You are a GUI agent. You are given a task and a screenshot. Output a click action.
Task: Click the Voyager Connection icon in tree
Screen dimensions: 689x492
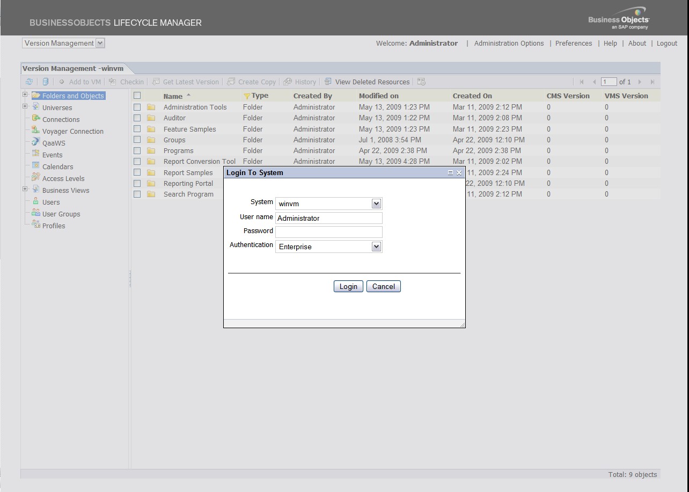35,130
